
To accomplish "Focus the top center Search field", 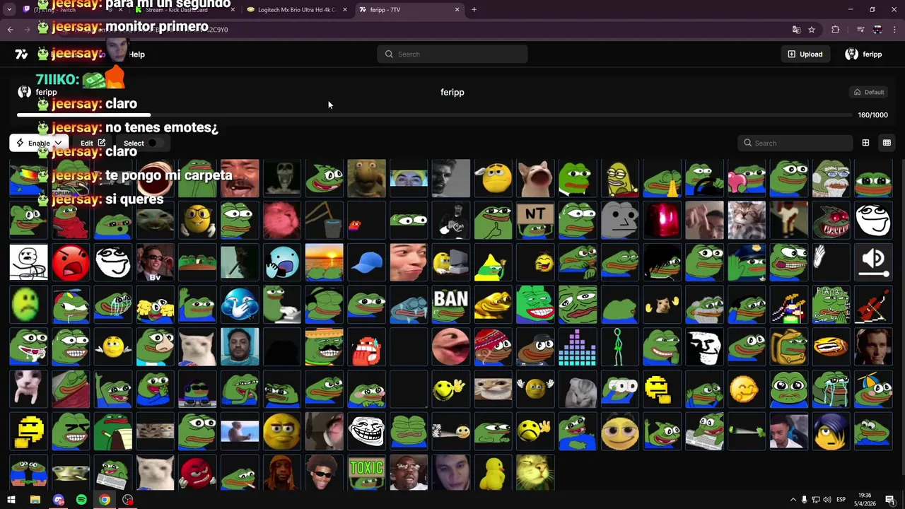I will point(452,54).
